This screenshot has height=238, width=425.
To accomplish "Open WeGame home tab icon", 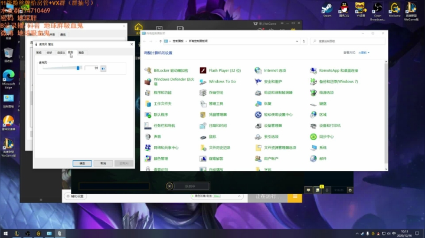I will [139, 28].
